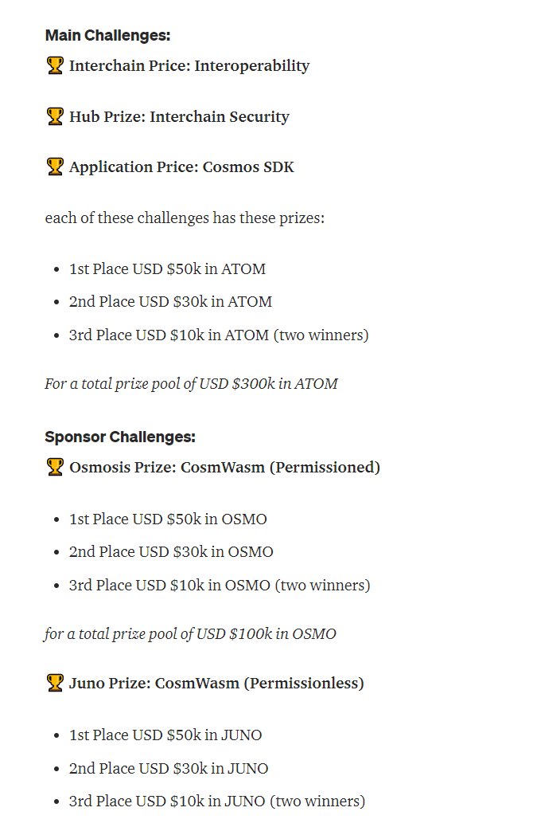Screen dimensions: 537x827
Task: Click the trophy icon beside Juno Prize
Action: [x=54, y=684]
